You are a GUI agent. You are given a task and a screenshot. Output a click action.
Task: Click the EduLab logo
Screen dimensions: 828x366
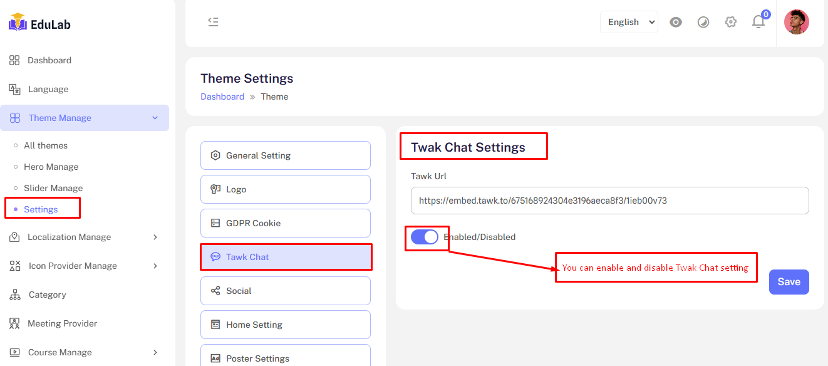click(x=39, y=24)
